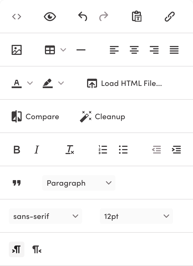This screenshot has height=266, width=193.
Task: Insert a link
Action: coord(169,16)
